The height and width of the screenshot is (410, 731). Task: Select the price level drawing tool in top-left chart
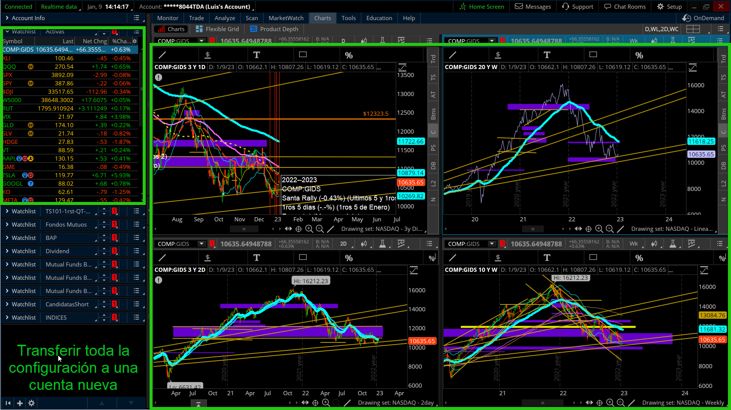click(x=207, y=55)
